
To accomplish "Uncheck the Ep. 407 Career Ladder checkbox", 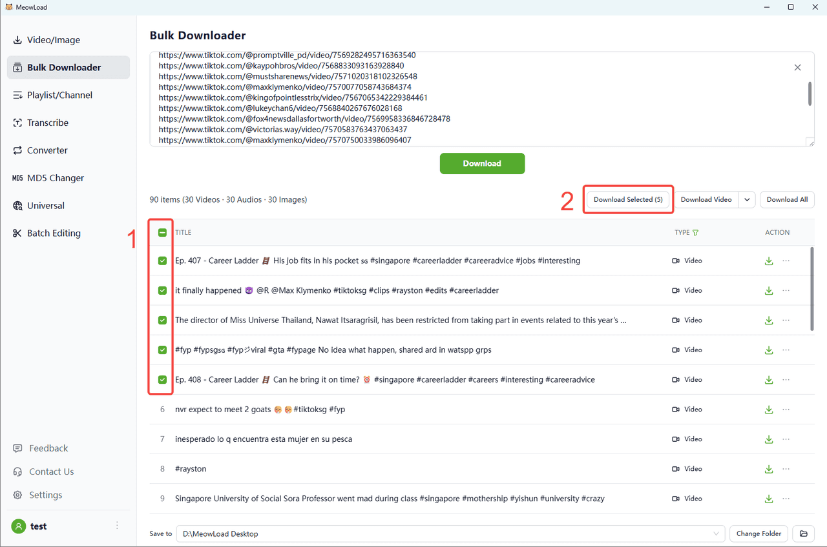I will 162,261.
